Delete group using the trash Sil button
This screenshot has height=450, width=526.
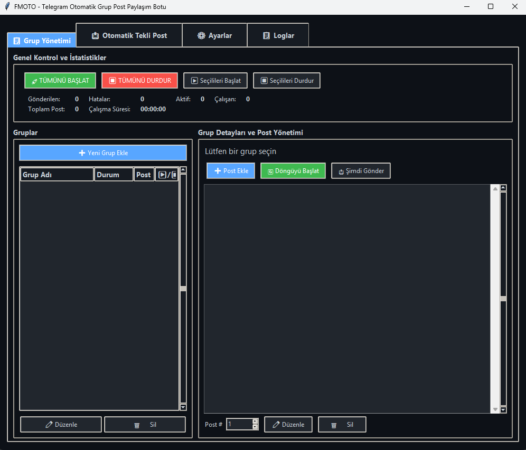pyautogui.click(x=145, y=425)
